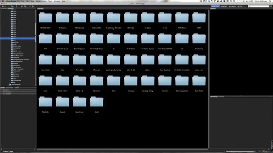Click the Go back arrow in toolbar
Image resolution: width=273 pixels, height=153 pixels.
click(3, 6)
